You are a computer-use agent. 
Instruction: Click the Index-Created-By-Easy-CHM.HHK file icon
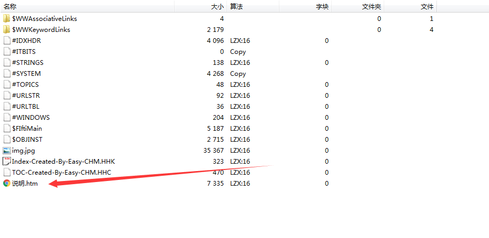click(x=6, y=162)
